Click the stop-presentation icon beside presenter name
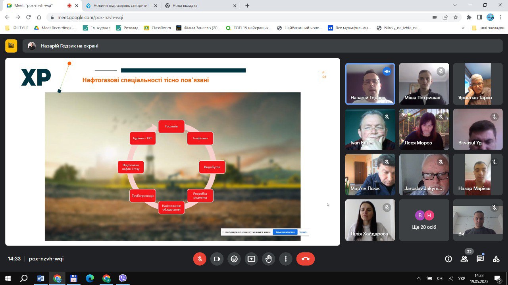This screenshot has height=285, width=508. 11,46
